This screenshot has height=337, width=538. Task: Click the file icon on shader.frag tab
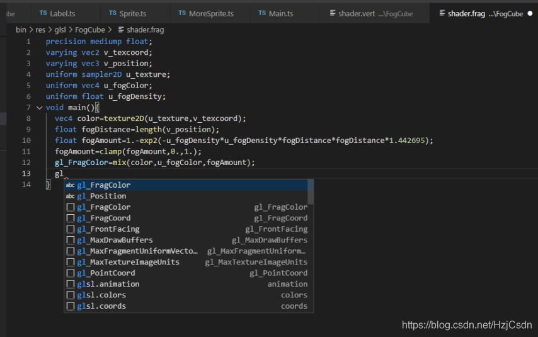[442, 13]
